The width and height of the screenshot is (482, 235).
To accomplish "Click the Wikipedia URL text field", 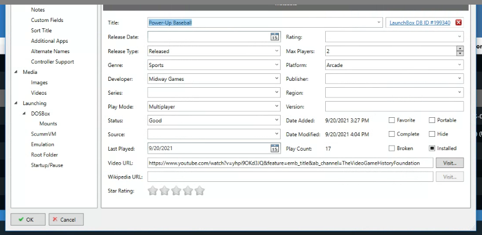I will (290, 177).
